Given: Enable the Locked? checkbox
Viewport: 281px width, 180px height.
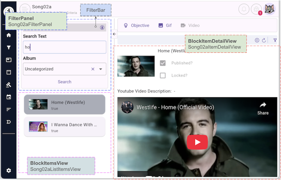Looking at the screenshot, I should (x=163, y=75).
